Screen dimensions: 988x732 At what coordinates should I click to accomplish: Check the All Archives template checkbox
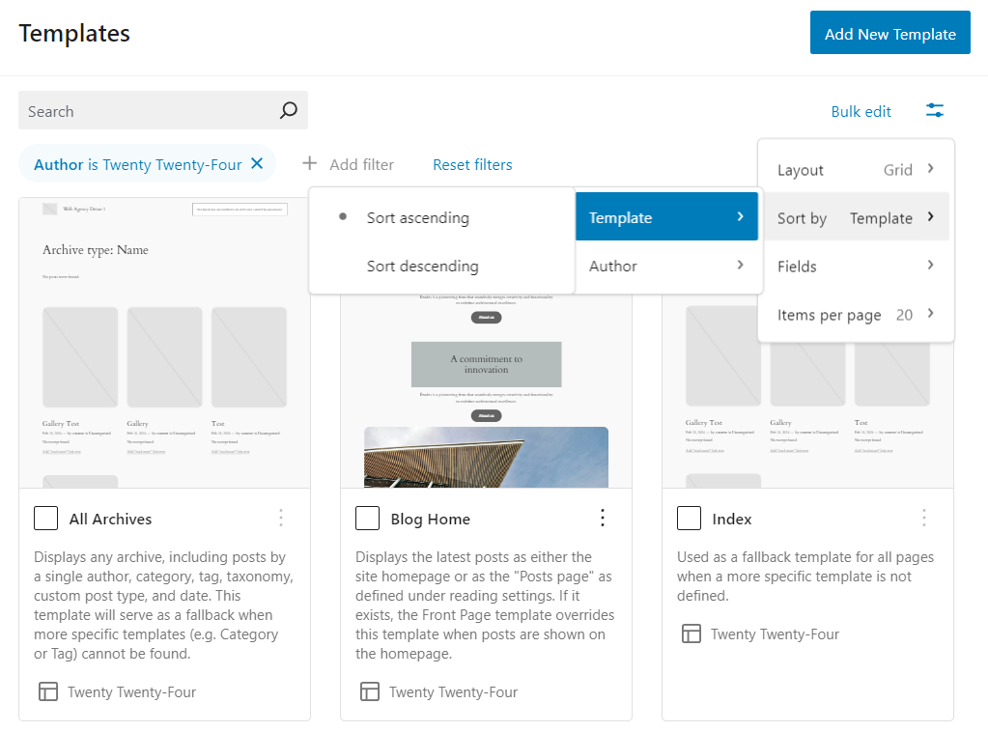pos(45,519)
